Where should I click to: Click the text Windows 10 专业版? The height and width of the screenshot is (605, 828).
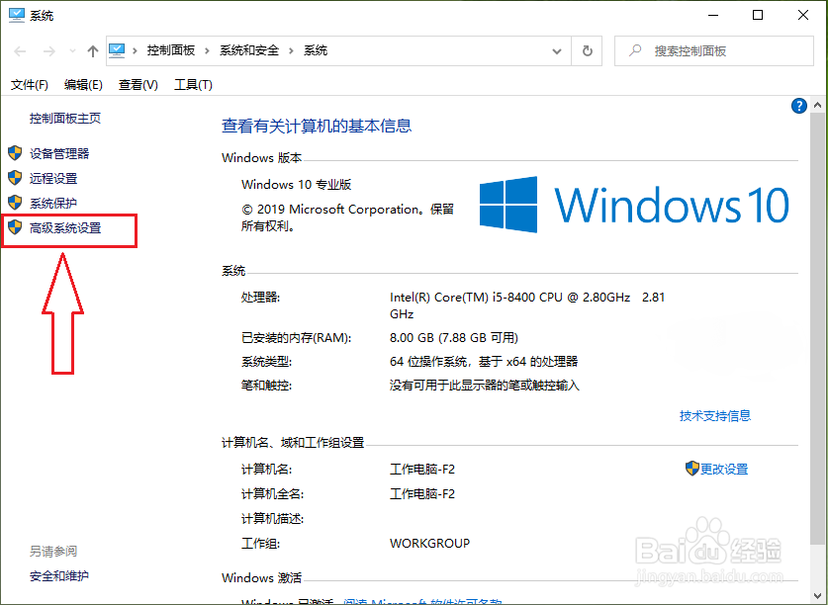296,184
